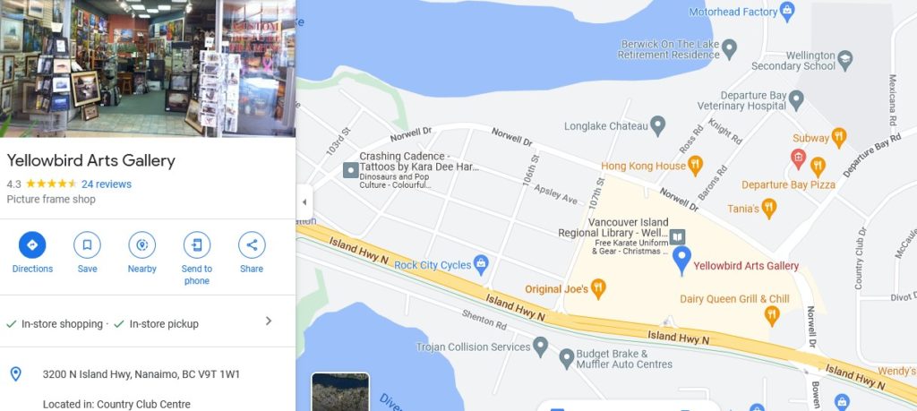Click the Rock City Cycles shop marker

point(481,265)
